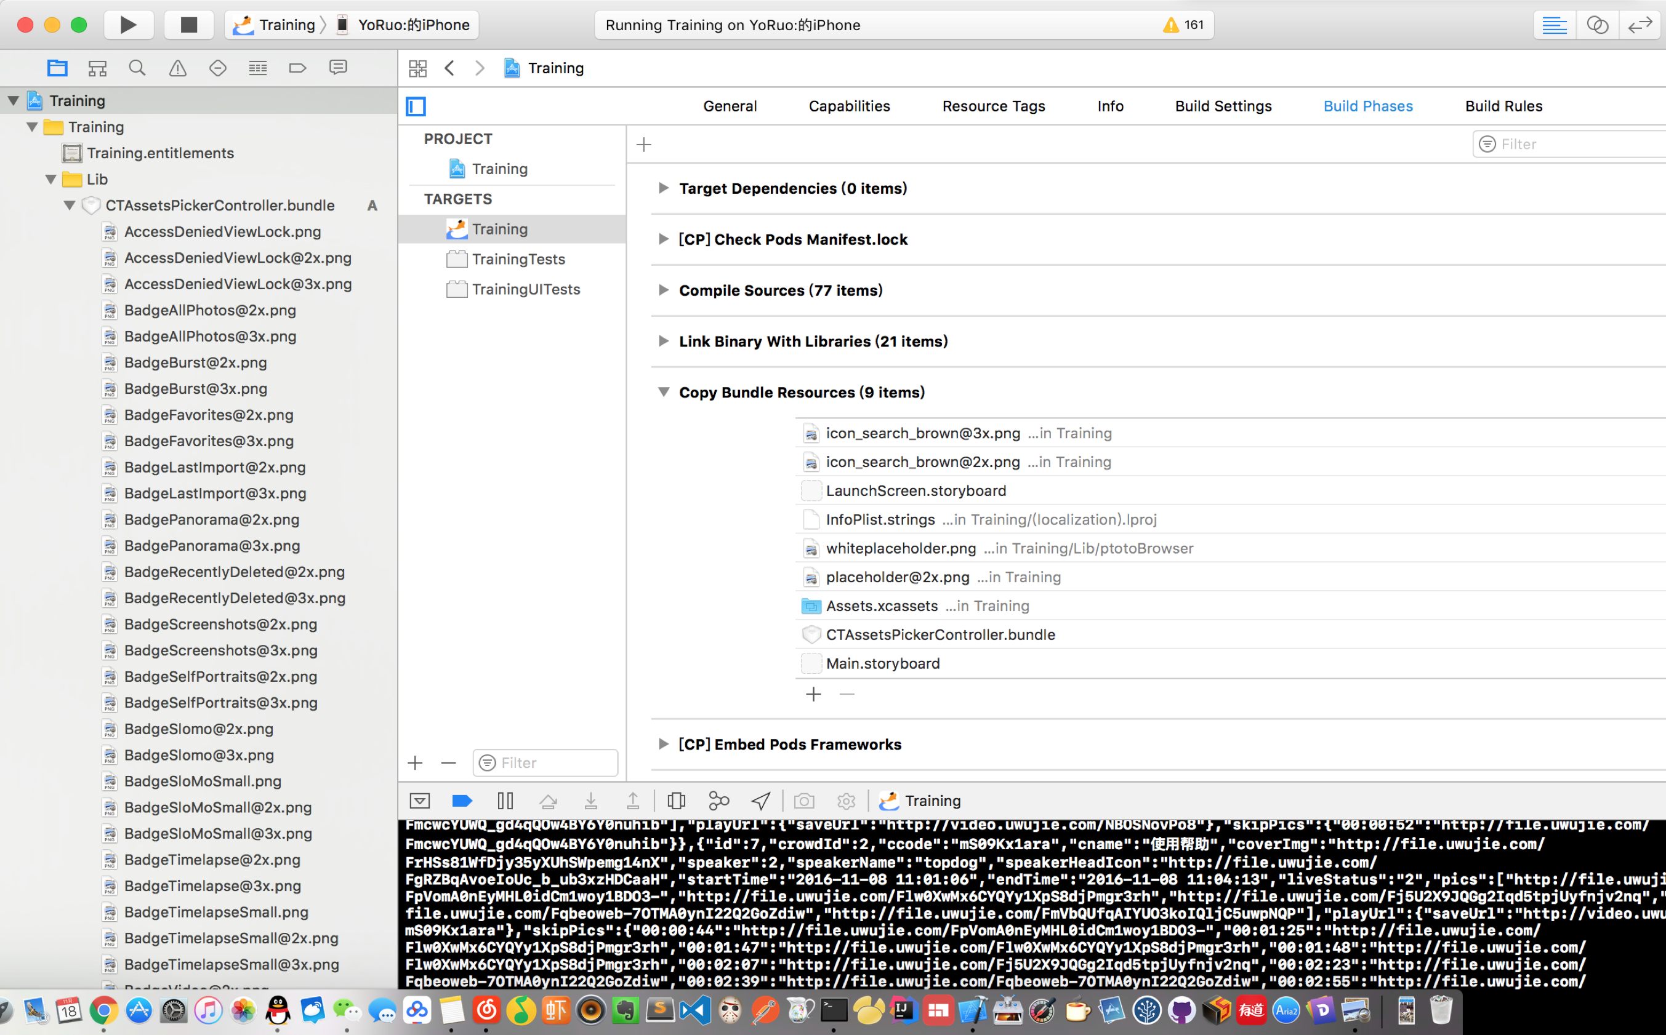This screenshot has height=1035, width=1666.
Task: Open the Test navigator diamond icon
Action: (x=218, y=68)
